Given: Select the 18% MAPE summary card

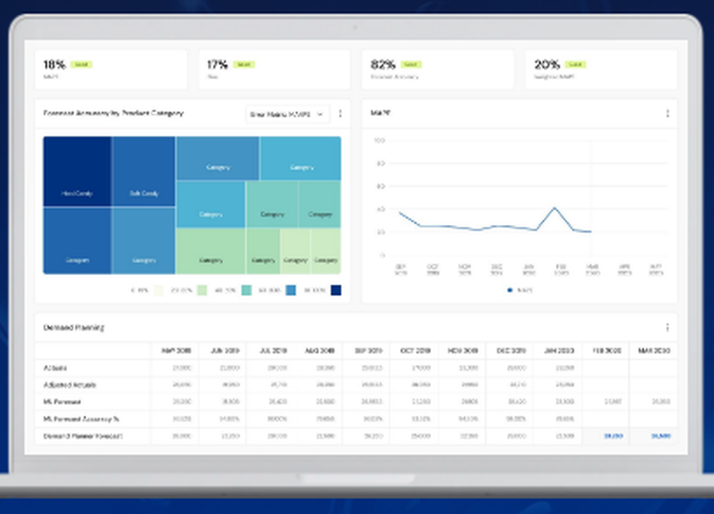Looking at the screenshot, I should [x=111, y=69].
